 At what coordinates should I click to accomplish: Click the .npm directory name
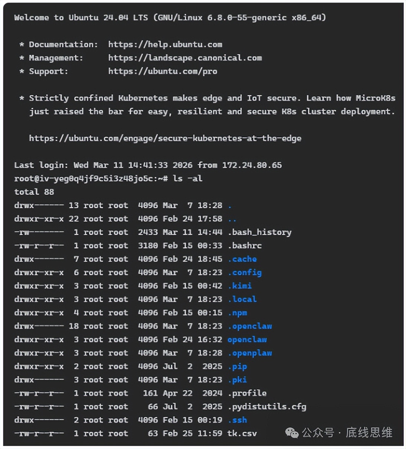238,313
